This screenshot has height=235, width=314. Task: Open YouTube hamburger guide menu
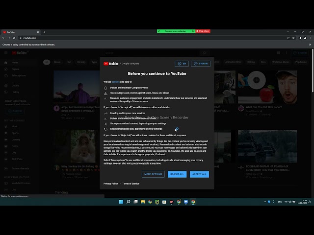[x=6, y=53]
